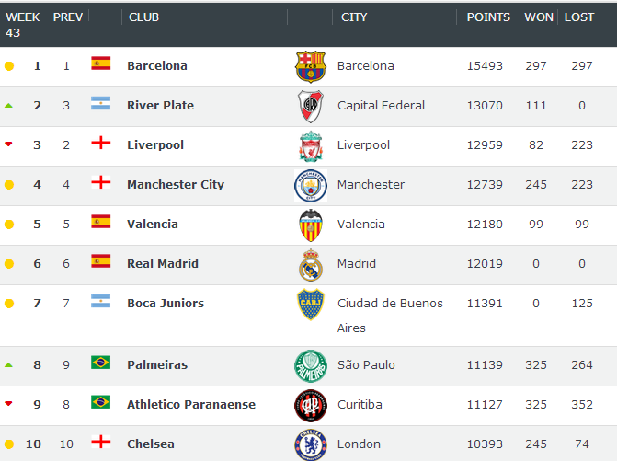617x461 pixels.
Task: Click the Athletico Paranaense crest
Action: (311, 406)
